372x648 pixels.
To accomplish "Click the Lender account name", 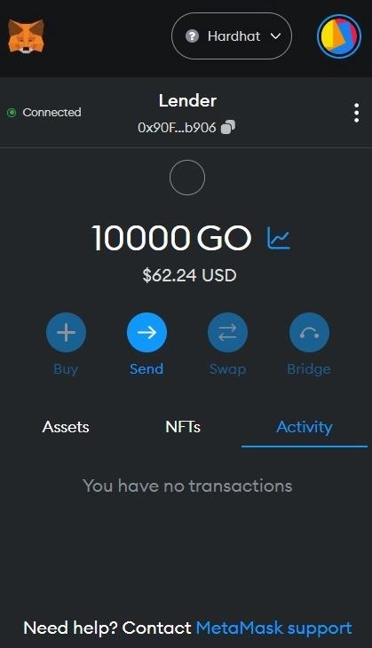I will 187,101.
